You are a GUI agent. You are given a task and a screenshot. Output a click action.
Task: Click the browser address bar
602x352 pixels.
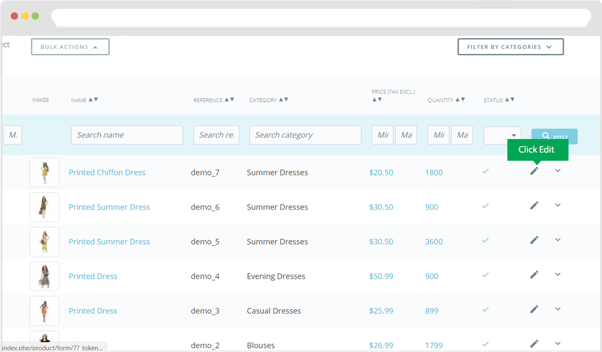coord(321,17)
